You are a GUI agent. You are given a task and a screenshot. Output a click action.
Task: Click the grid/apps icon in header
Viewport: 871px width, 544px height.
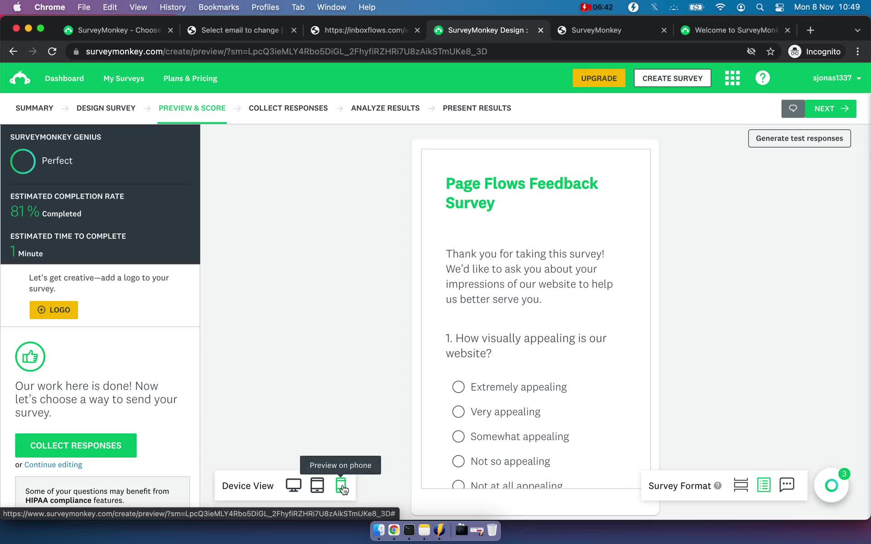(733, 78)
